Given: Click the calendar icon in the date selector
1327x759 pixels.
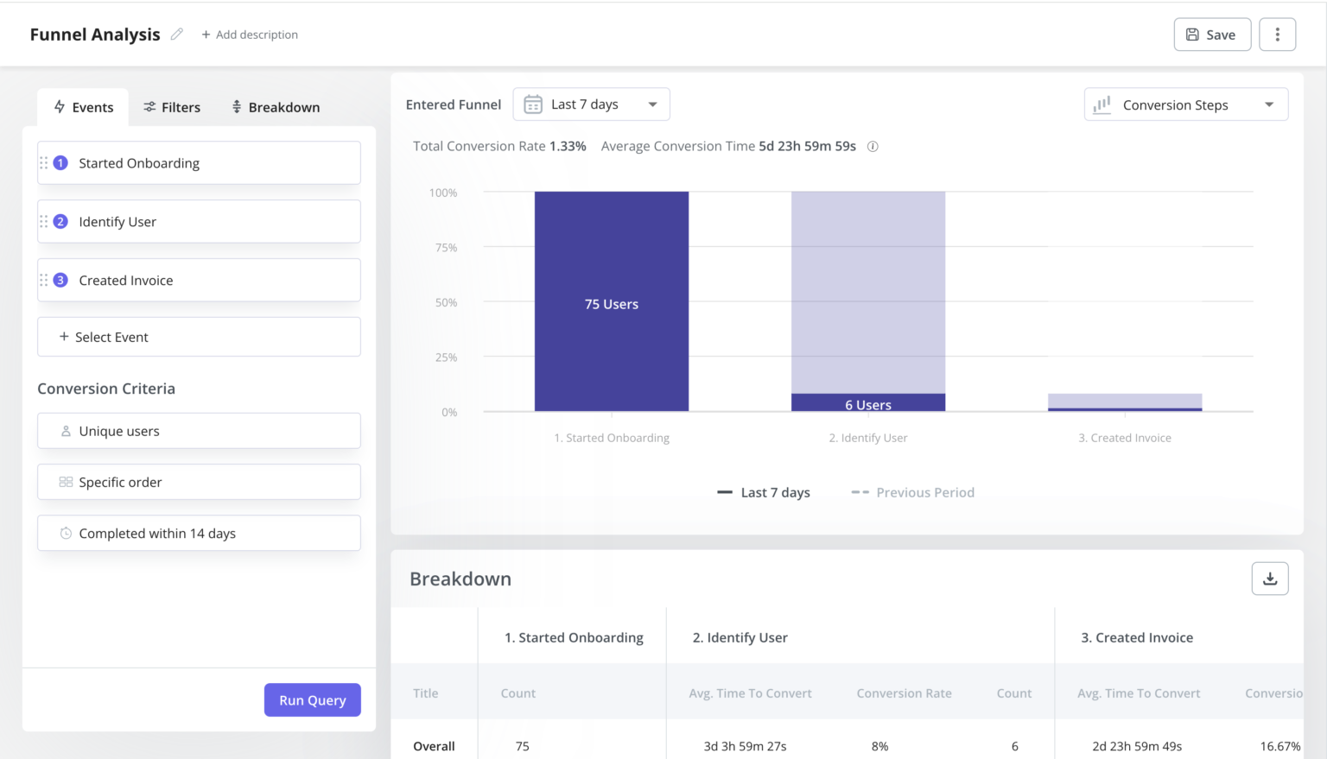Looking at the screenshot, I should point(533,104).
